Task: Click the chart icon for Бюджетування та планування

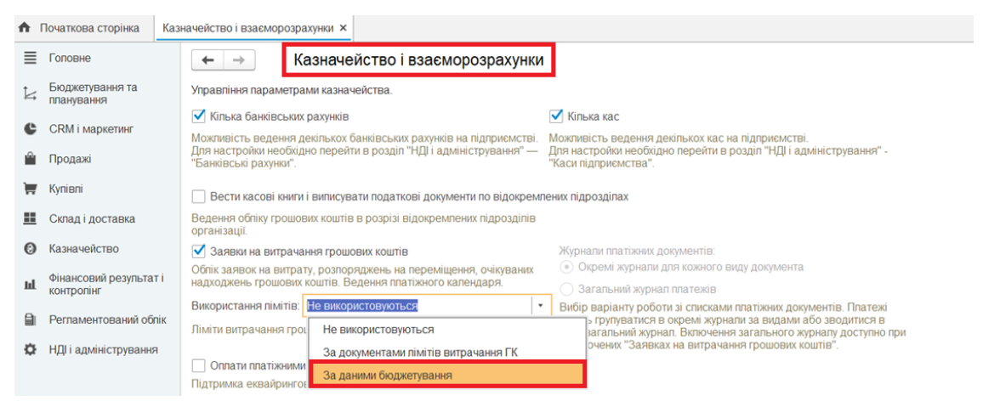Action: (30, 93)
